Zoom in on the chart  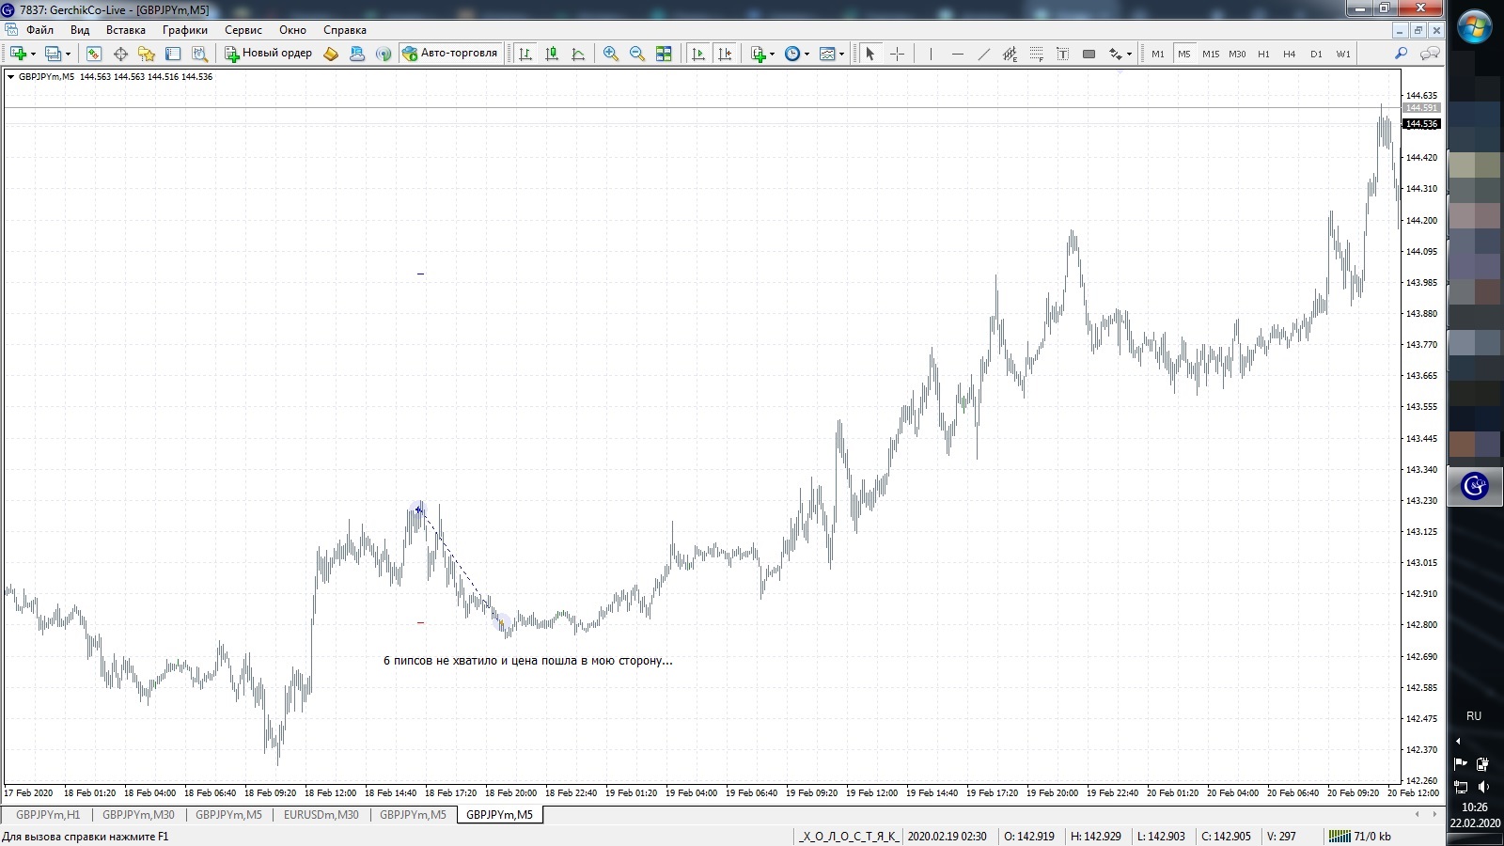611,54
